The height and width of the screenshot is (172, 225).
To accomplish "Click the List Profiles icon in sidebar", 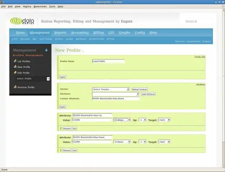I will 15,61.
